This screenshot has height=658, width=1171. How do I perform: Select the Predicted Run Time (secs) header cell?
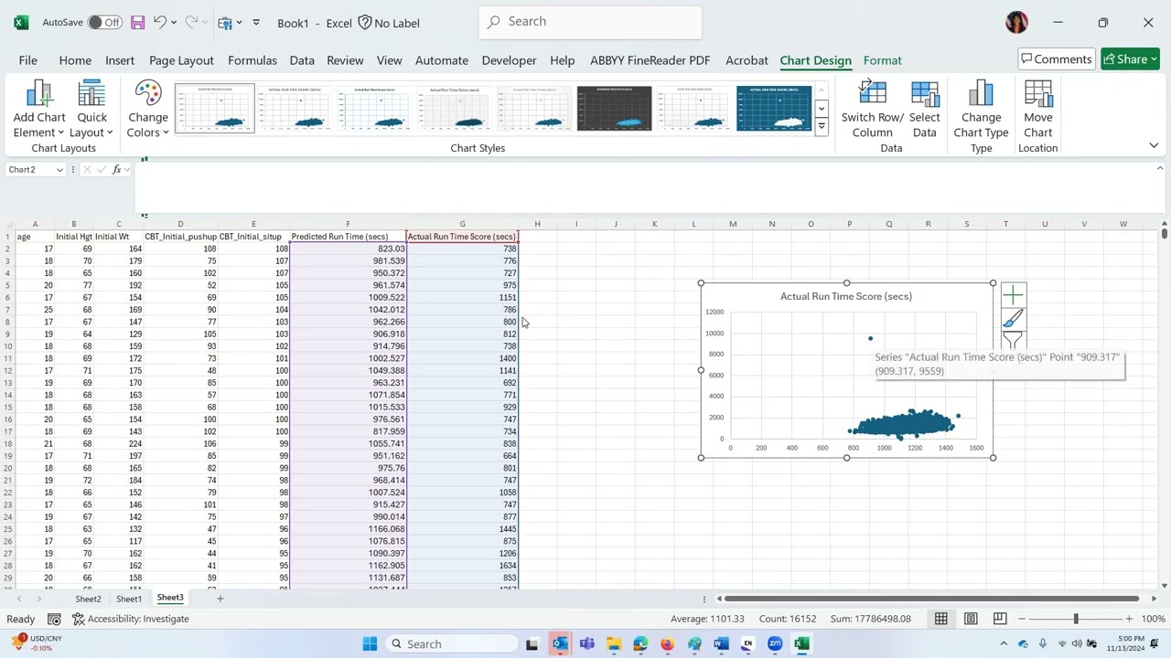[x=348, y=237]
